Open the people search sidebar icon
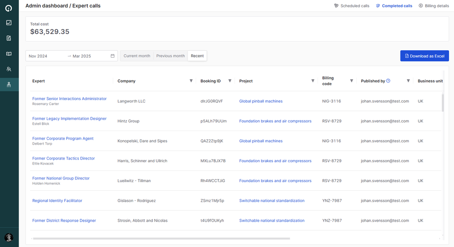Viewport: 454px width, 247px height. 9,69
